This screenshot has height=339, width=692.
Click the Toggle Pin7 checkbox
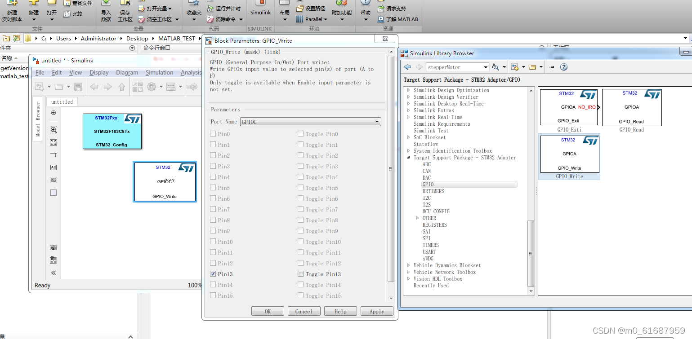[x=300, y=209]
